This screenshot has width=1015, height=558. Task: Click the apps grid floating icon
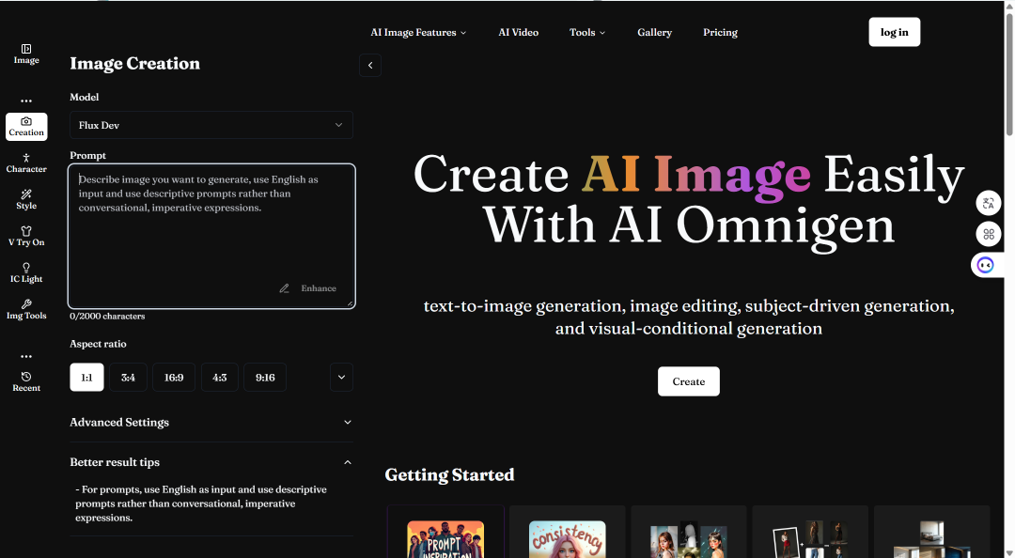(x=989, y=234)
